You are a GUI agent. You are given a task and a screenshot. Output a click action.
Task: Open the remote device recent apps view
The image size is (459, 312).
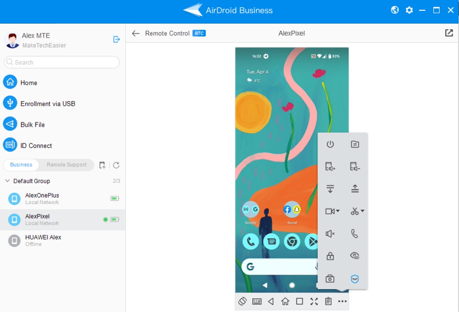click(x=300, y=301)
